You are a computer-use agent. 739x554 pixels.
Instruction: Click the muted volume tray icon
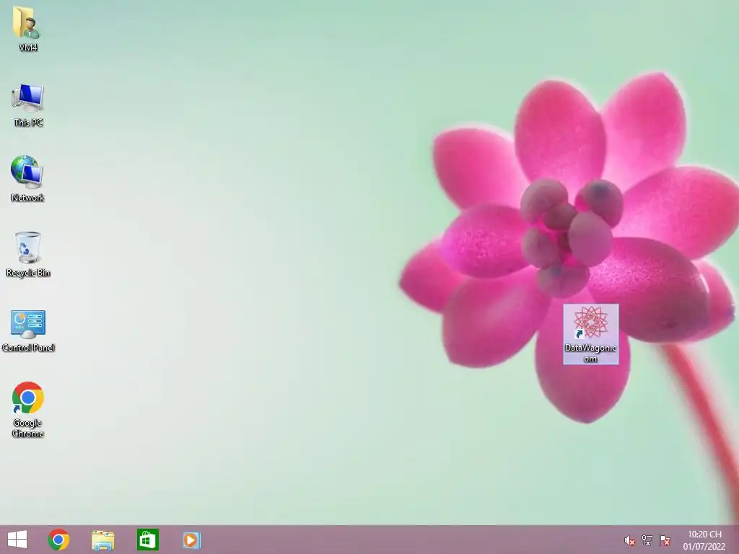coord(629,540)
